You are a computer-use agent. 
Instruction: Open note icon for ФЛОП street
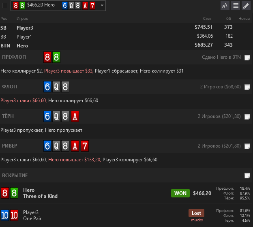pyautogui.click(x=247, y=87)
